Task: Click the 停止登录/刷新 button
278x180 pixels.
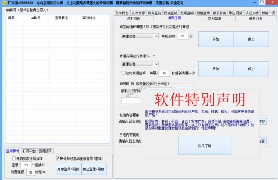Action: point(94,169)
